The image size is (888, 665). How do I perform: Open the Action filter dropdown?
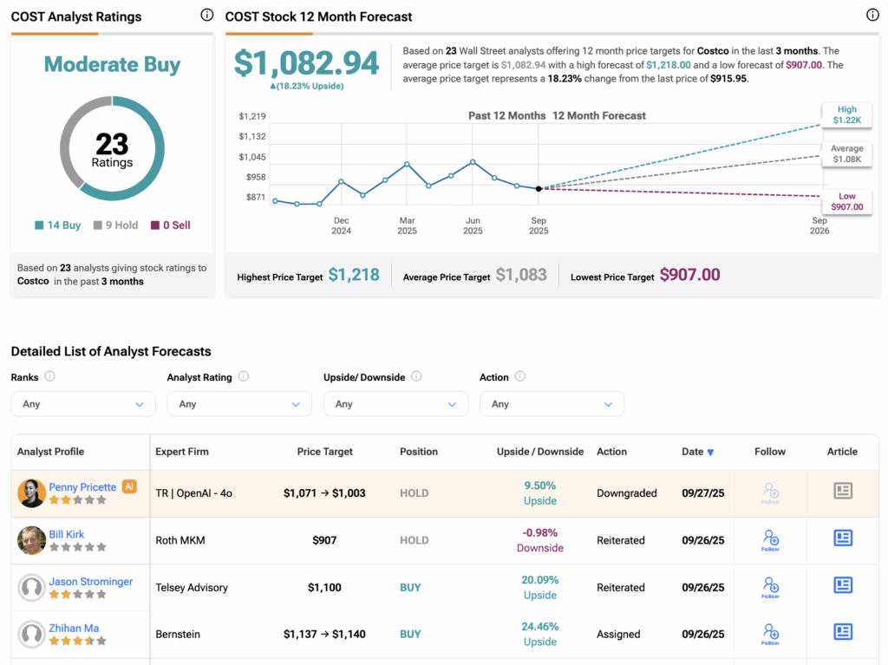click(552, 404)
